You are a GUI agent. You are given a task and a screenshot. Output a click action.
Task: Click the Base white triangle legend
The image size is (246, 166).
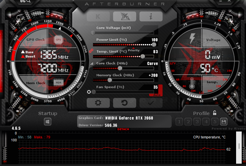[x=27, y=52]
